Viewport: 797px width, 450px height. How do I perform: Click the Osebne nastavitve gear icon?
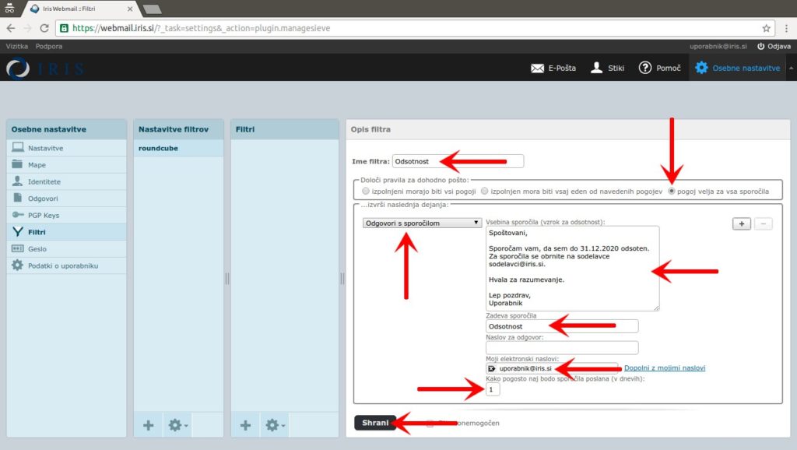701,68
